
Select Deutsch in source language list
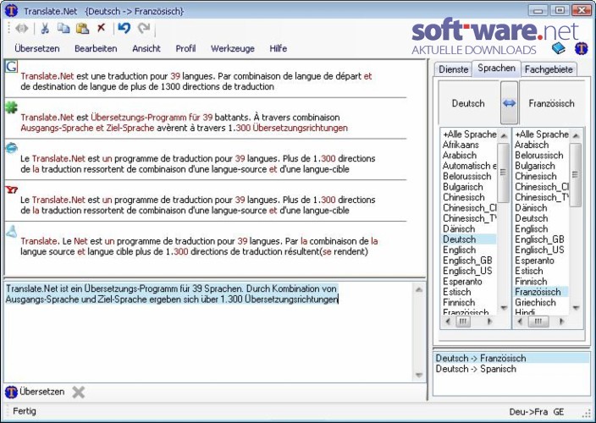[x=469, y=239]
